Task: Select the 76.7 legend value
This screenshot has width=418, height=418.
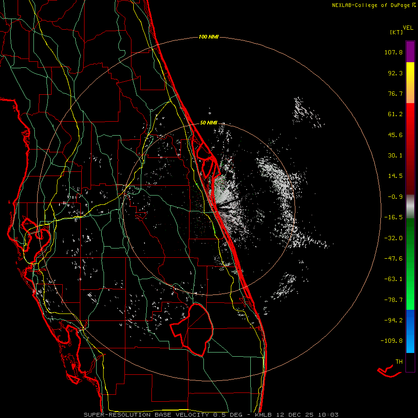Action: tap(395, 93)
